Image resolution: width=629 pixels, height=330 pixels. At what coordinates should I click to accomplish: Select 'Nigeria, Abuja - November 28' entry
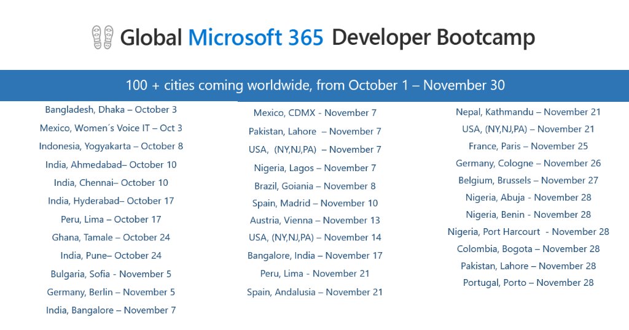(528, 198)
